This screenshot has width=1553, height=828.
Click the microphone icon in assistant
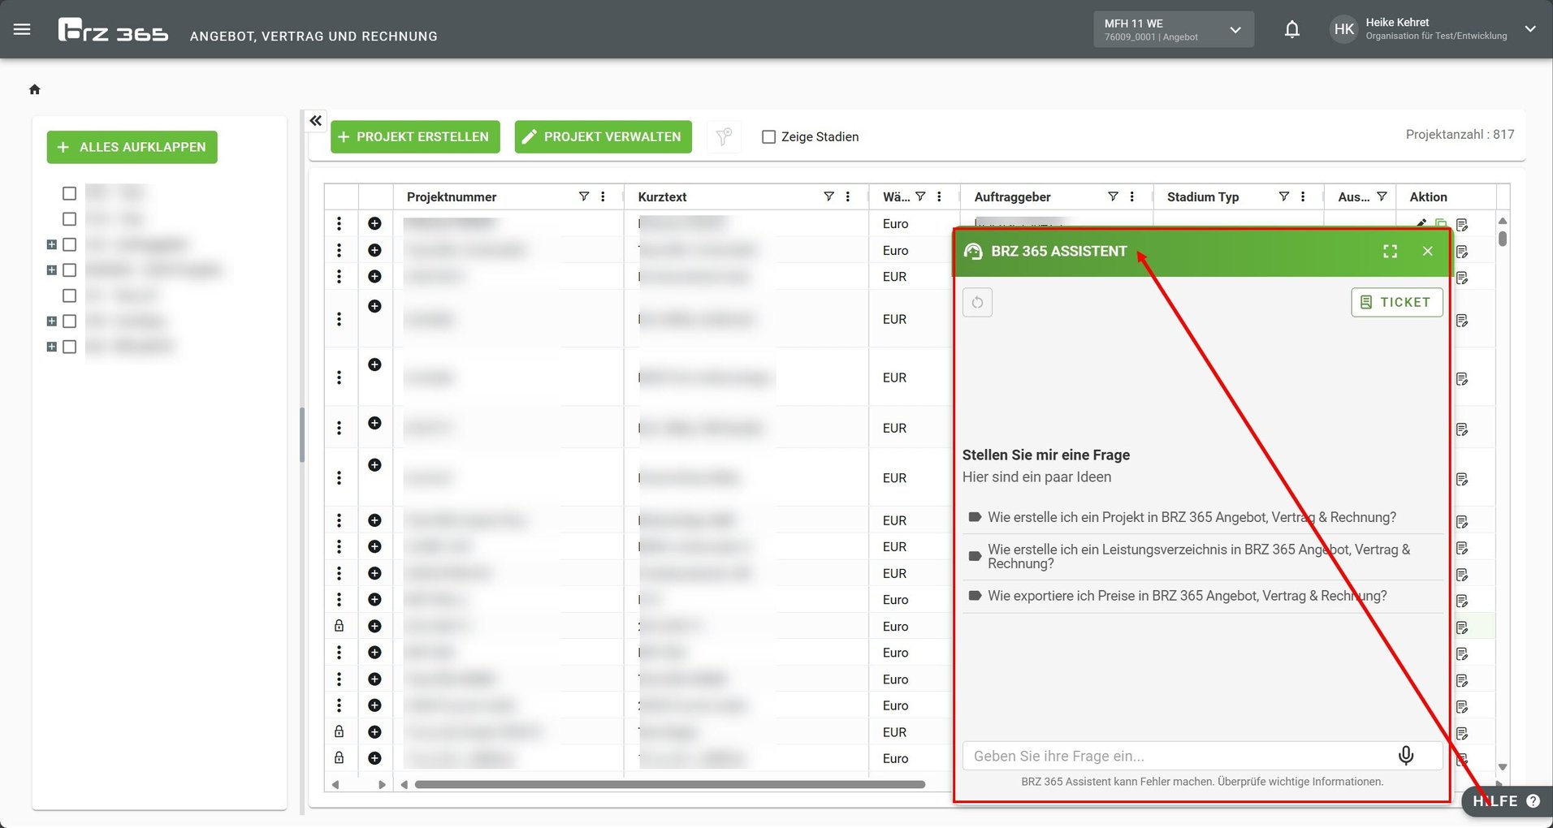click(1405, 756)
